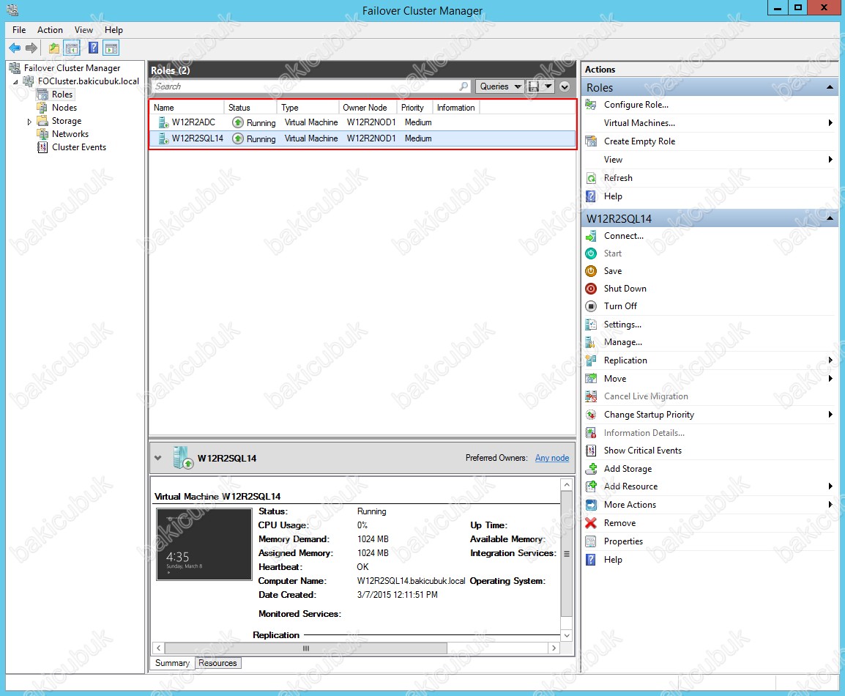Screen dimensions: 845x696
Task: Select the Networks item in the tree
Action: (70, 134)
